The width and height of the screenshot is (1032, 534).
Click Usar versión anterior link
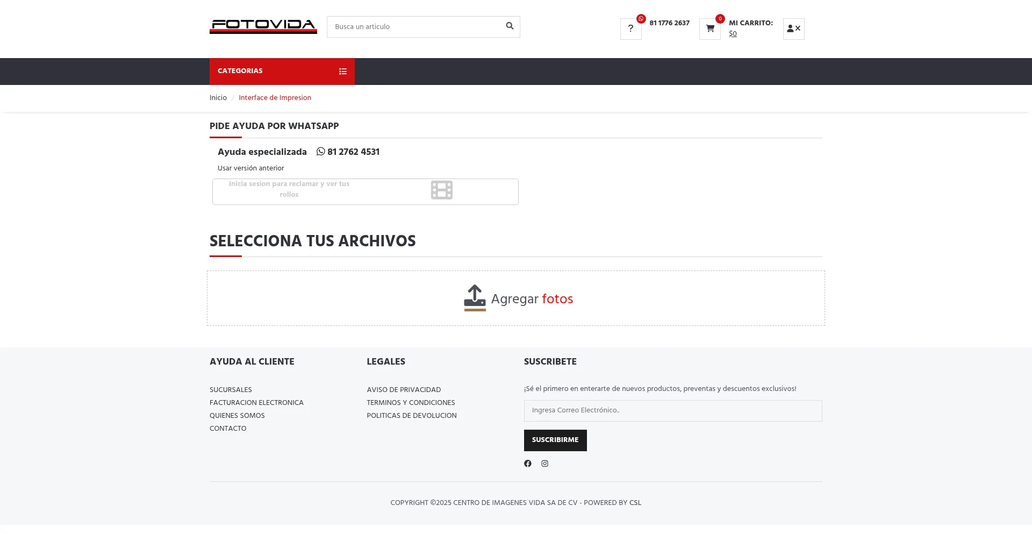251,168
